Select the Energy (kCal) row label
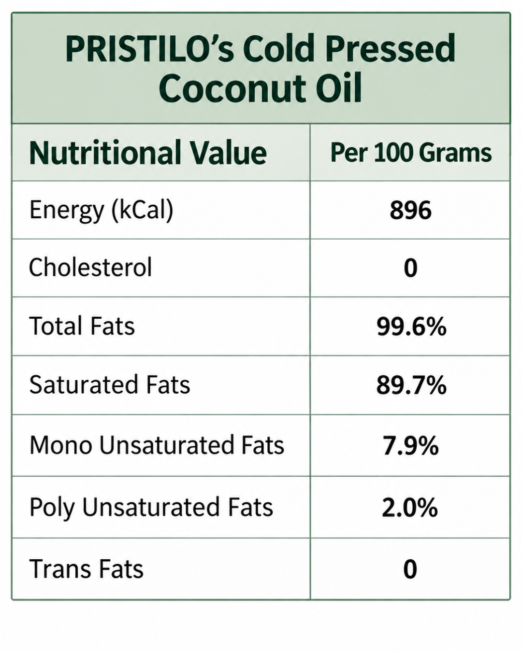 coord(101,210)
